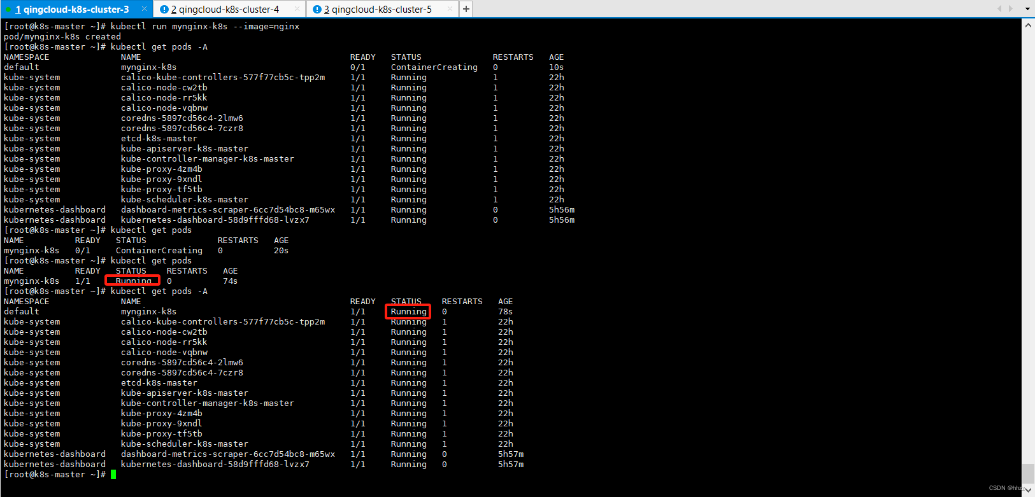Viewport: 1035px width, 497px height.
Task: Add a new session tab with the plus button
Action: point(466,9)
